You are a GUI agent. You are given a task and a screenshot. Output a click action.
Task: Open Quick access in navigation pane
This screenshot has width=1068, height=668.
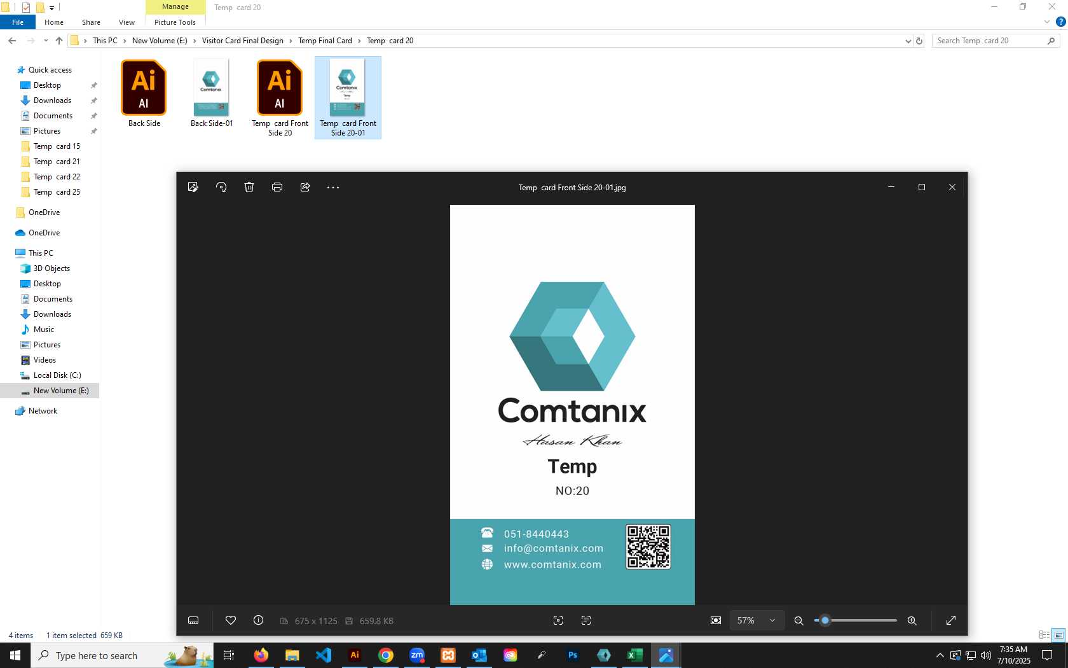(x=50, y=70)
